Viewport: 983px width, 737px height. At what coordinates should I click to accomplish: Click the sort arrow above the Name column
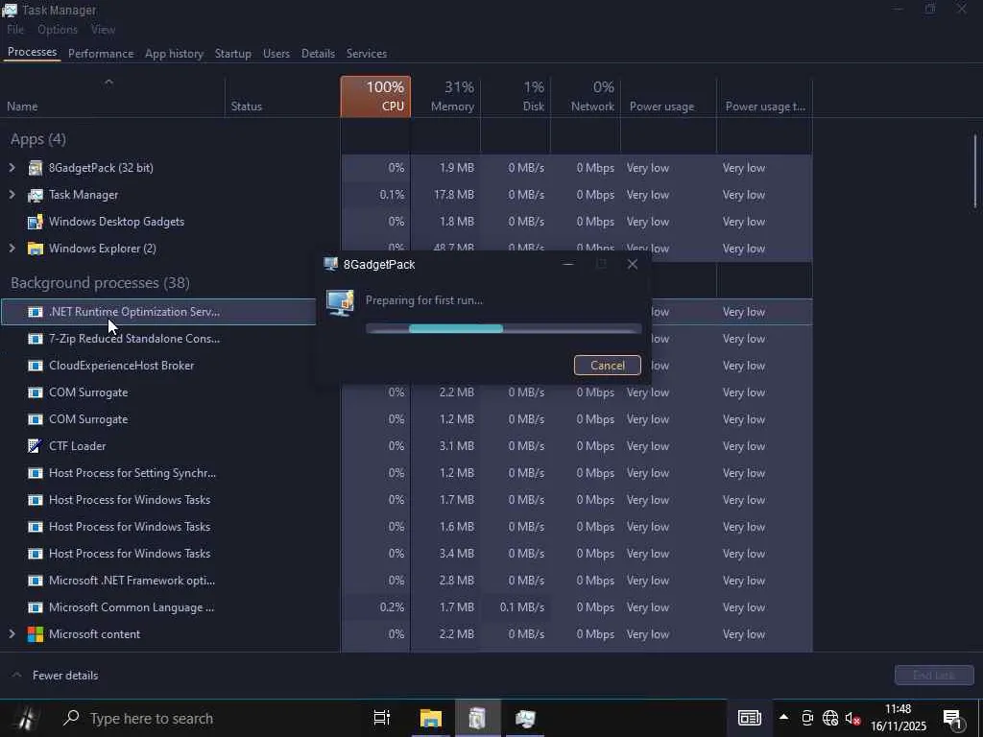(108, 83)
